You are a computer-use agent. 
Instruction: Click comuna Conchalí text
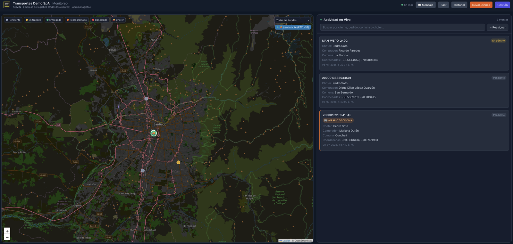pyautogui.click(x=341, y=135)
